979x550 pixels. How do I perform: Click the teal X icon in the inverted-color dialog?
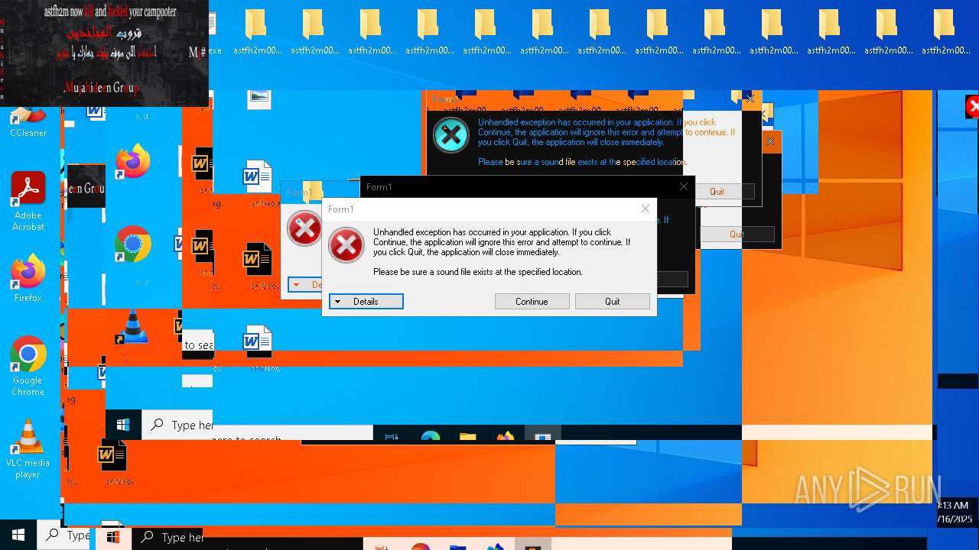(x=451, y=135)
